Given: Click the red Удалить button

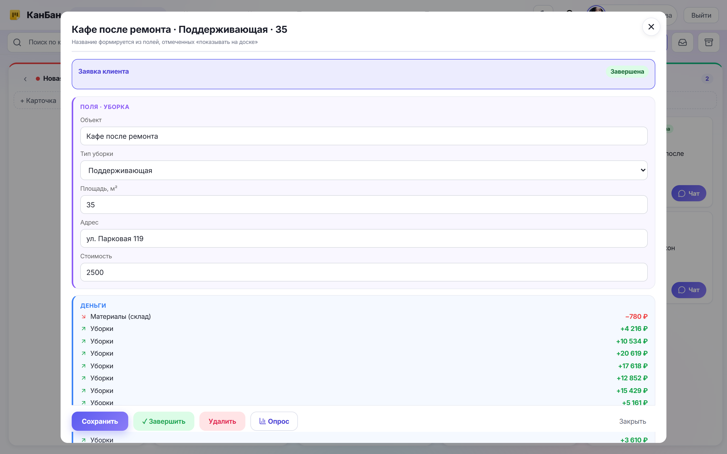Looking at the screenshot, I should (222, 421).
